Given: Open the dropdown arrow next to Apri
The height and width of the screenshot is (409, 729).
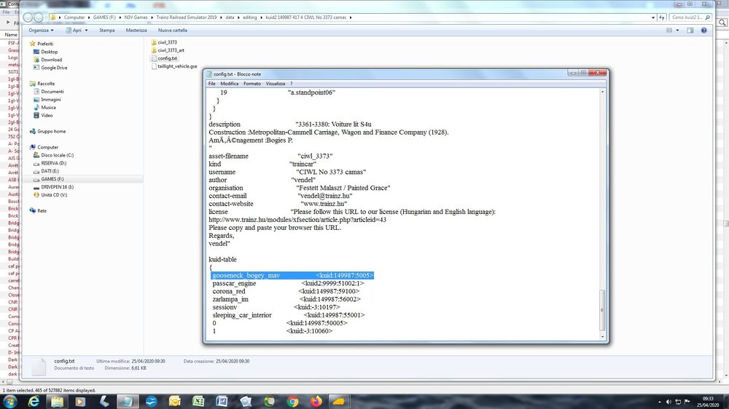Looking at the screenshot, I should click(87, 30).
